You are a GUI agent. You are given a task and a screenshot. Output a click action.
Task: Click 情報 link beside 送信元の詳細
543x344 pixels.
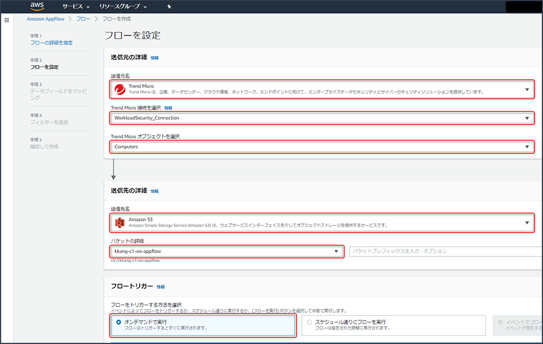[155, 58]
